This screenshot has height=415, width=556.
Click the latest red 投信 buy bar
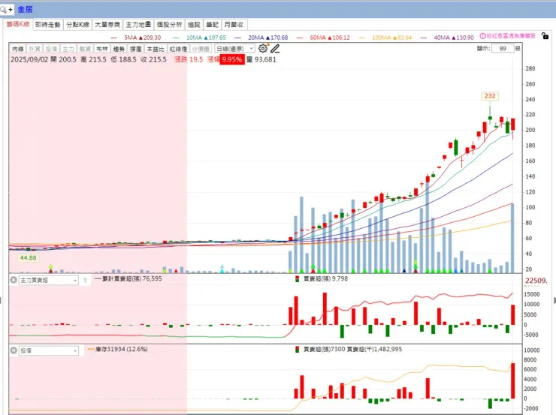[x=512, y=380]
